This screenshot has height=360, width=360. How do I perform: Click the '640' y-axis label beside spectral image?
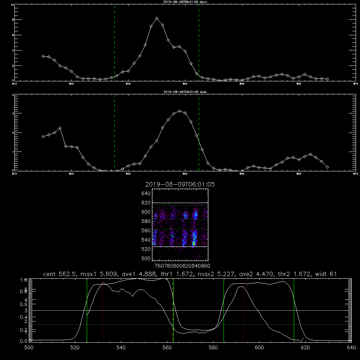point(146,194)
